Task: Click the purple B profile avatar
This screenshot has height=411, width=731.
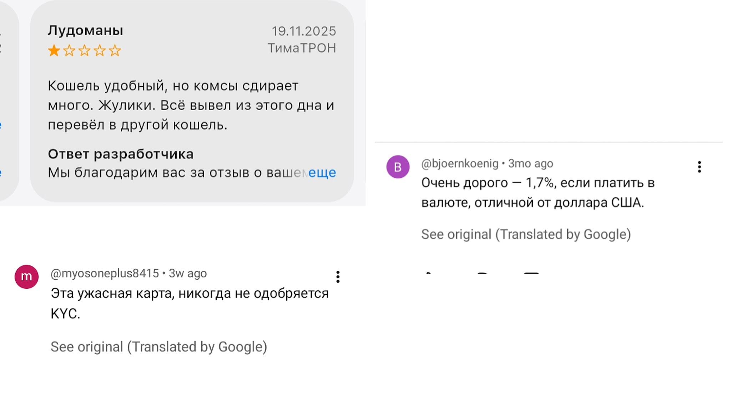Action: (398, 167)
